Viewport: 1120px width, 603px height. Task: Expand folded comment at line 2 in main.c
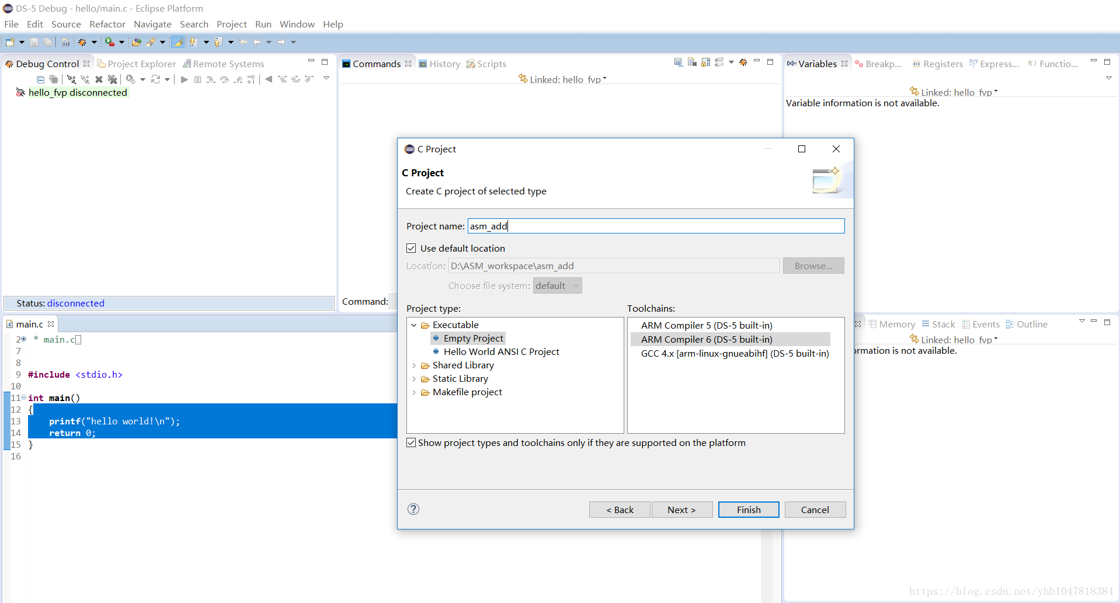[x=23, y=339]
